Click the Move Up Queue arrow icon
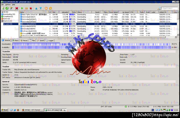Screen dimensions: 180x118 (x=36, y=8)
